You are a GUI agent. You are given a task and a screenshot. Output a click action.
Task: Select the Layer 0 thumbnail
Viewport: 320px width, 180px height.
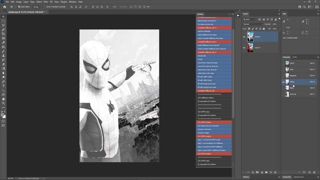click(250, 47)
